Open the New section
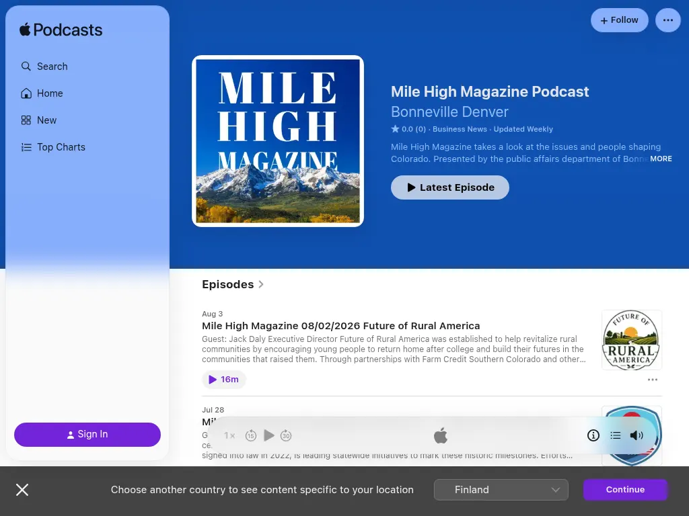Viewport: 689px width, 516px height. [x=38, y=120]
